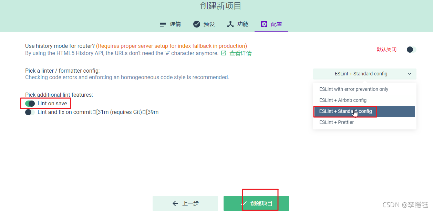Click the details lines icon in tabs
The width and height of the screenshot is (433, 211).
pos(163,24)
